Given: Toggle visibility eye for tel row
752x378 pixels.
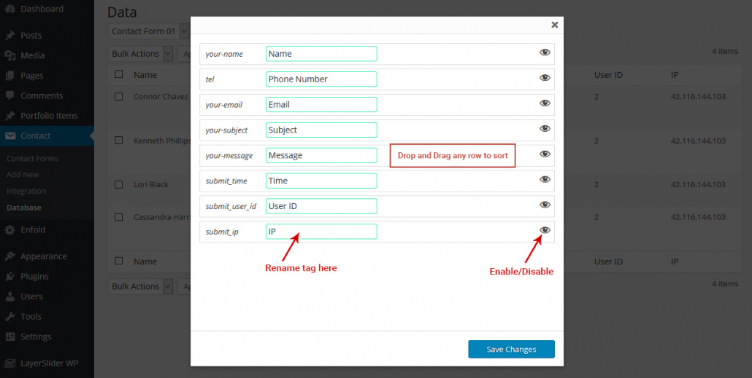Looking at the screenshot, I should (x=545, y=78).
